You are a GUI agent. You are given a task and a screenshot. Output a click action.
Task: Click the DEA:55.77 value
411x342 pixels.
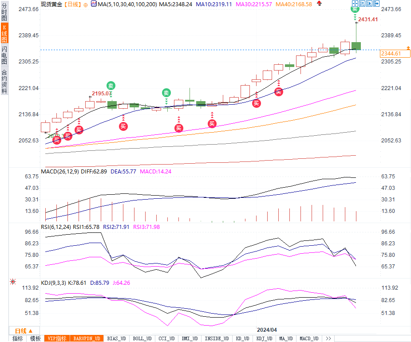pos(123,172)
